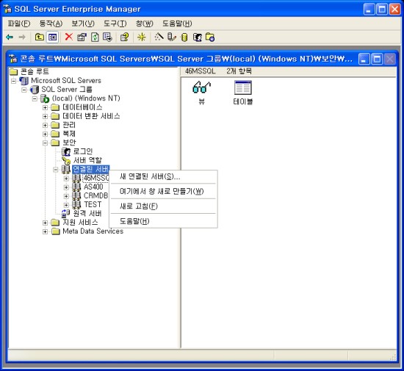The height and width of the screenshot is (371, 404).
Task: Select the 복제 folder label
Action: click(69, 134)
